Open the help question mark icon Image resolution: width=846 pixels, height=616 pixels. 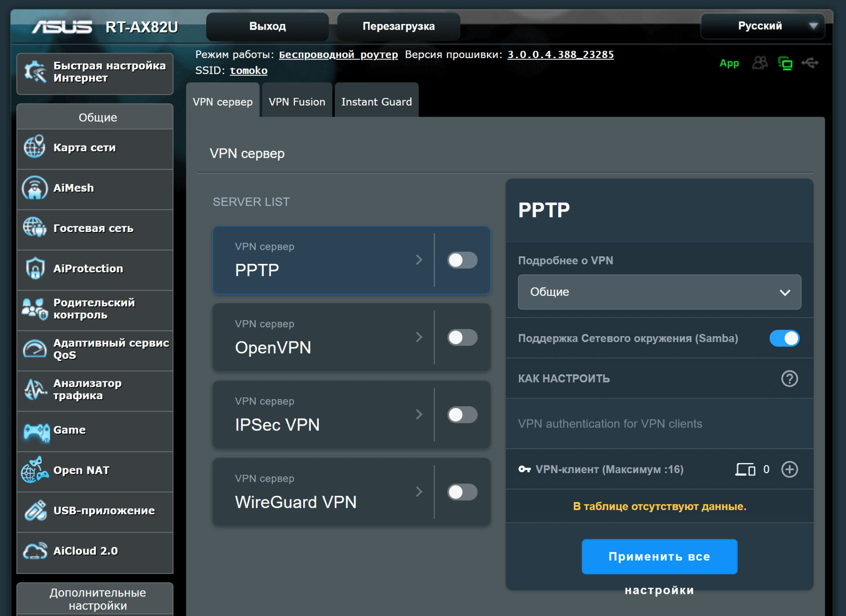(789, 379)
